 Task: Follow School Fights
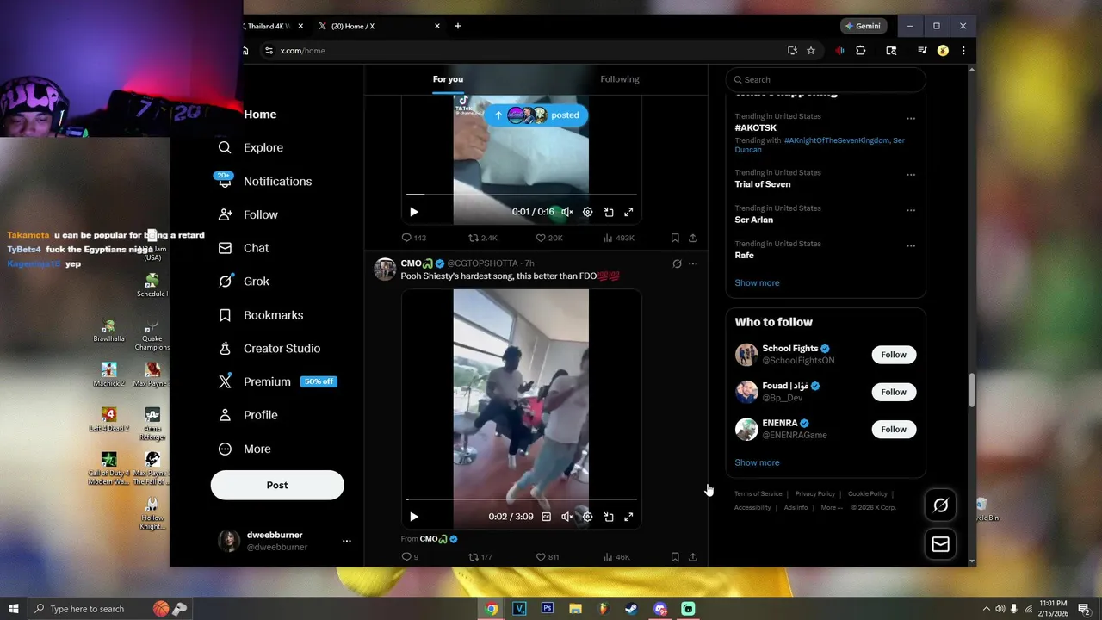[x=894, y=355]
